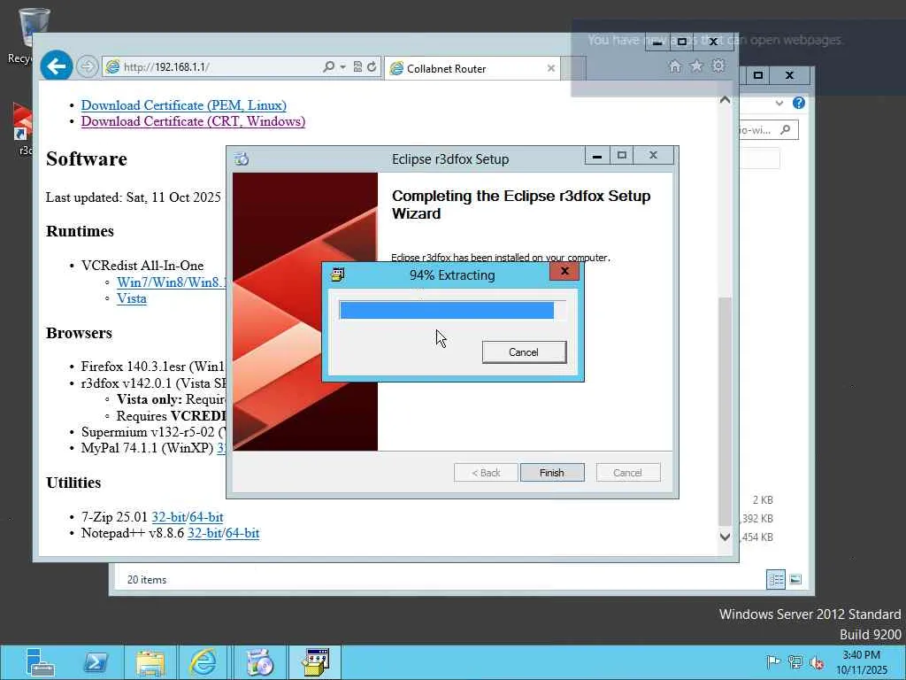Switch Explorer to large icons view
The height and width of the screenshot is (680, 906).
coord(795,579)
